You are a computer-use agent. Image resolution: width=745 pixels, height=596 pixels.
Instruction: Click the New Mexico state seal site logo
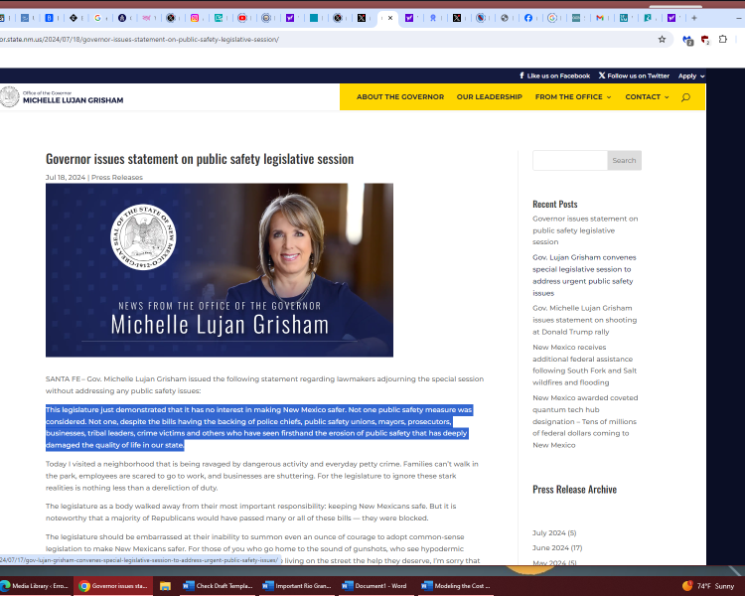[10, 96]
